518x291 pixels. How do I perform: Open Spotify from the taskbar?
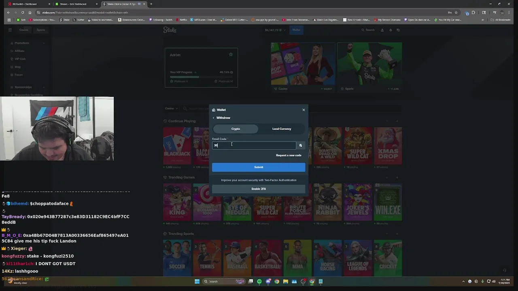click(x=259, y=281)
